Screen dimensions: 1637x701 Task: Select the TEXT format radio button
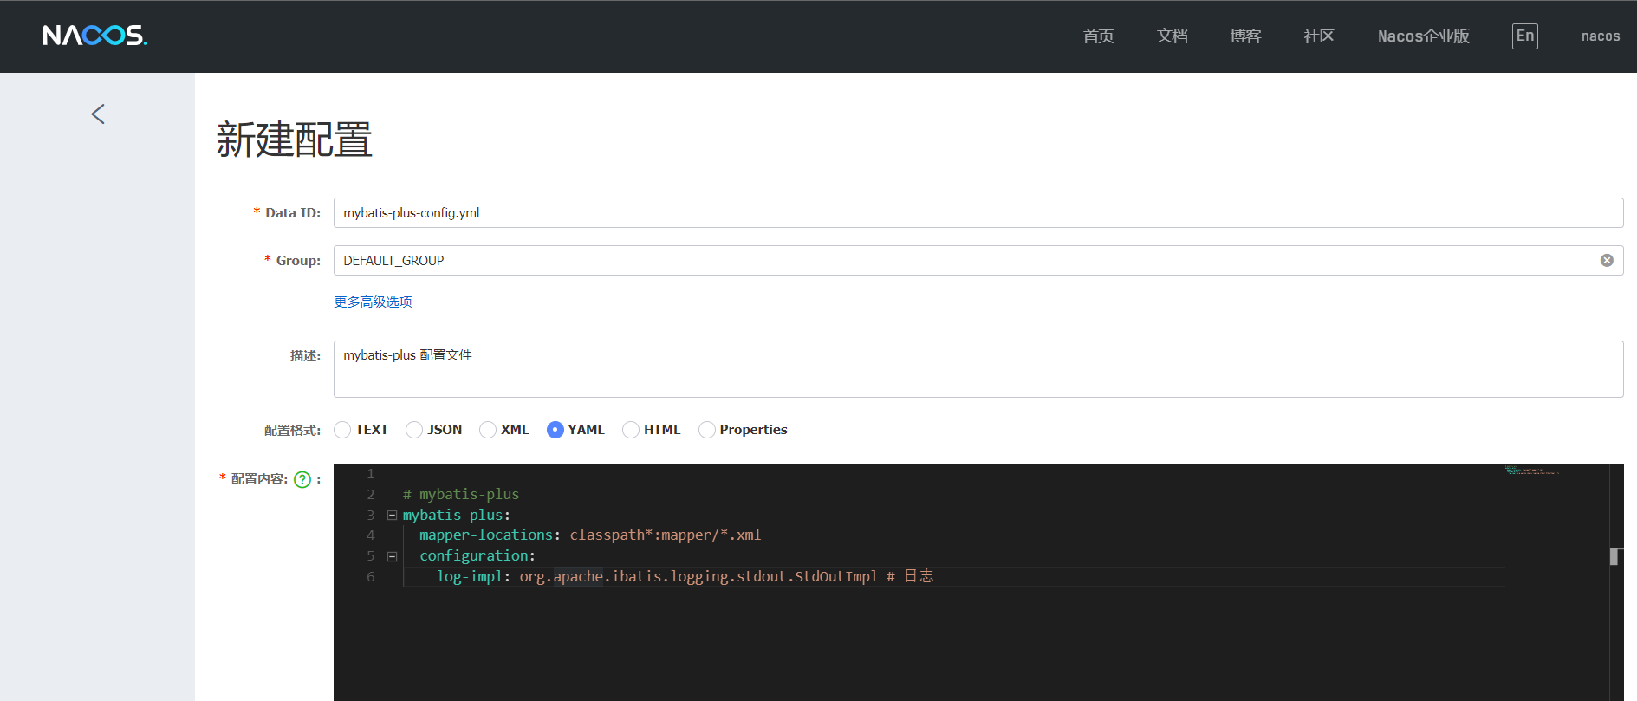343,430
